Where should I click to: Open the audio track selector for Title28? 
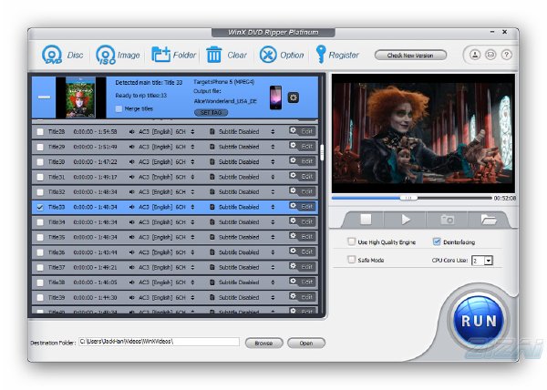click(192, 132)
